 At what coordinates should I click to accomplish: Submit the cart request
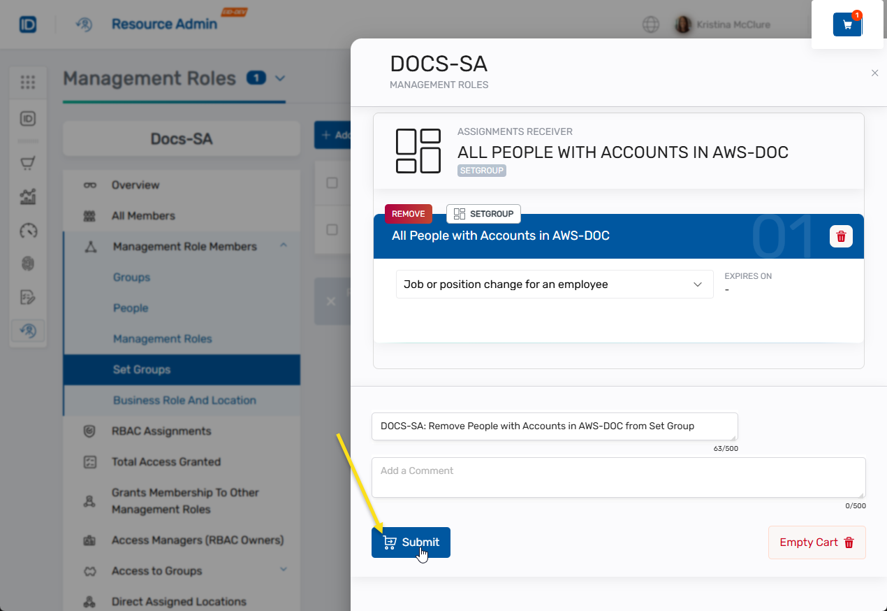[x=411, y=542]
